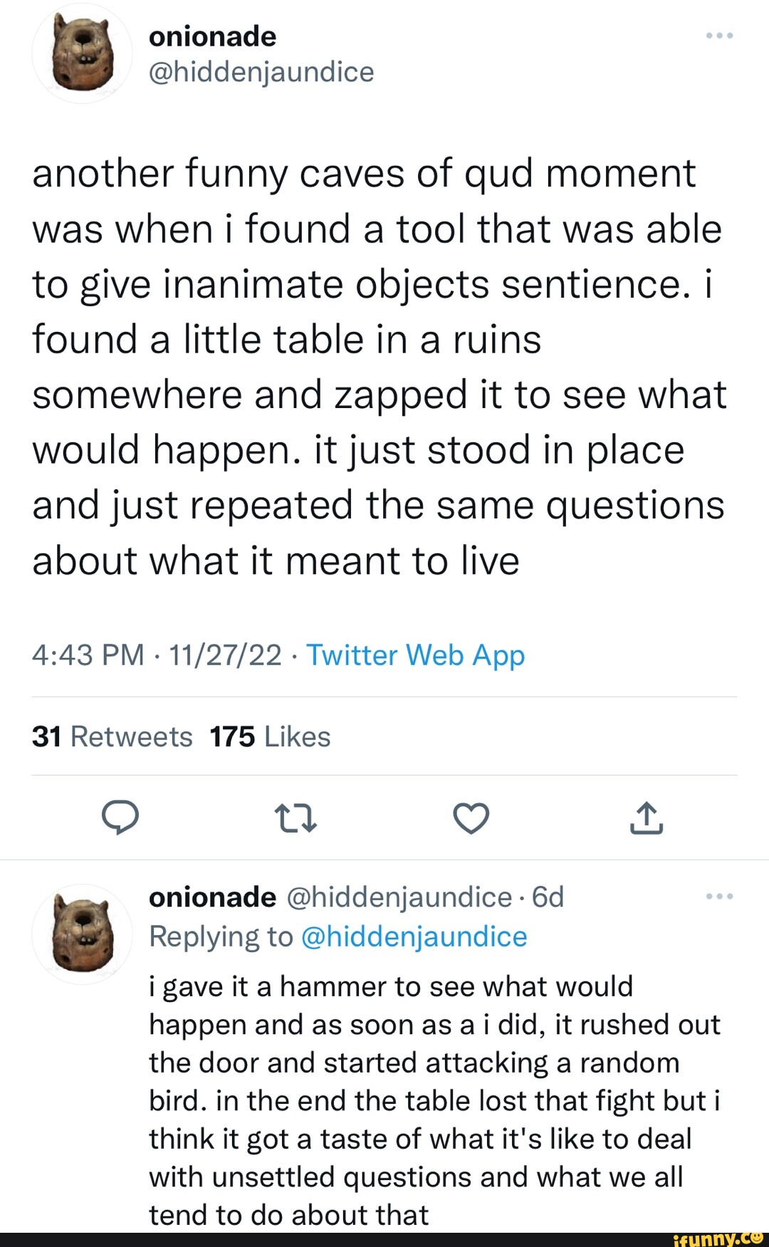Click the 6d timestamp on reply
This screenshot has width=769, height=1247.
point(548,897)
